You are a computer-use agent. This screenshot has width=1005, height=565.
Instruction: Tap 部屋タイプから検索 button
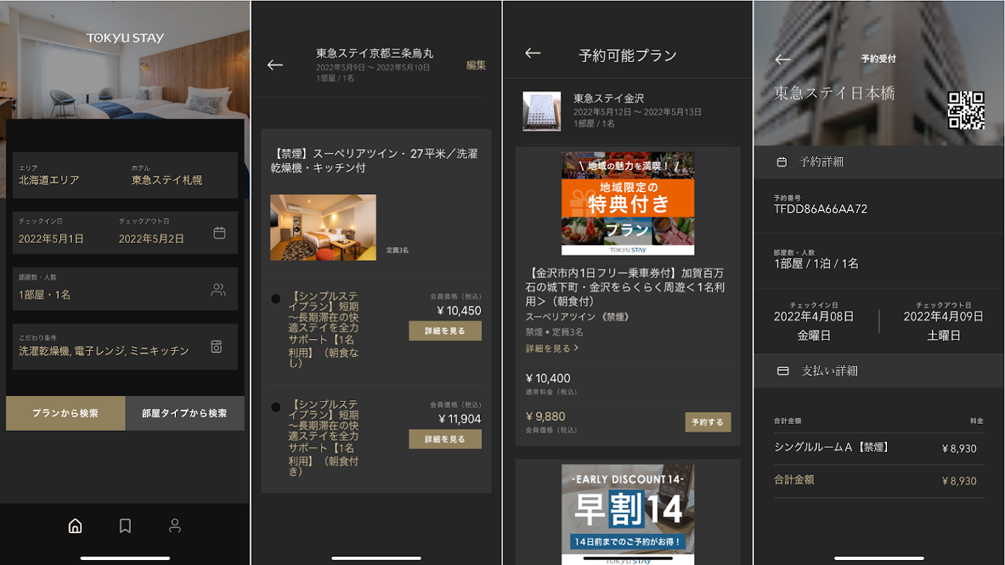pos(184,413)
